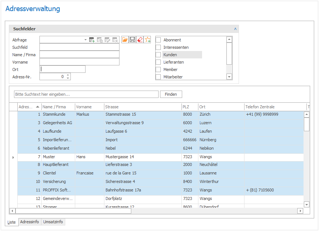Click the table's horizontal scrollbar thumb
Viewport: 319px width, 231px height.
[x=73, y=211]
